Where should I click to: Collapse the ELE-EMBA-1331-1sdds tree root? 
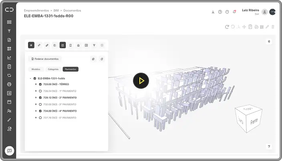[30, 78]
